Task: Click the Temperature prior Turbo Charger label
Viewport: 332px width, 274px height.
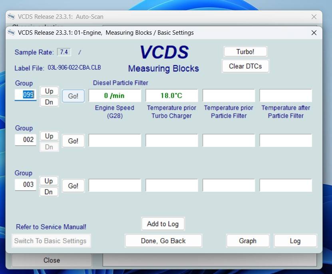Action: coord(171,112)
